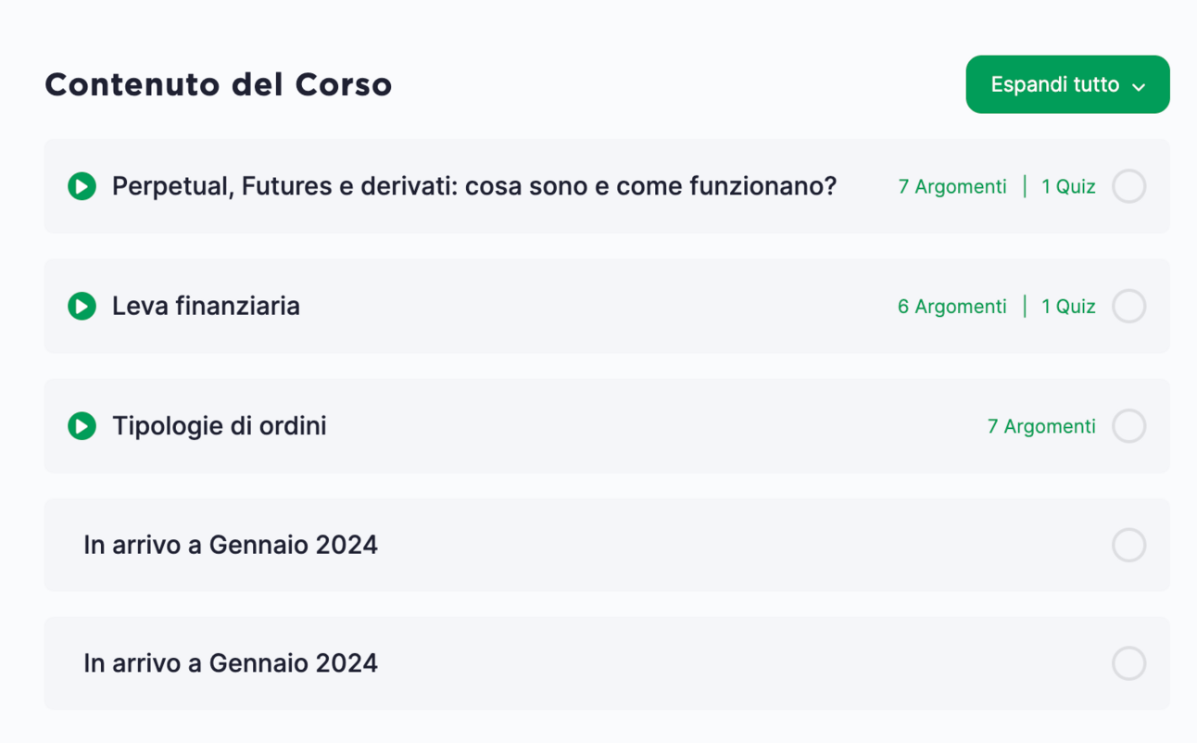This screenshot has height=743, width=1197.
Task: Click the chevron arrow in Espandi tutto
Action: point(1139,86)
